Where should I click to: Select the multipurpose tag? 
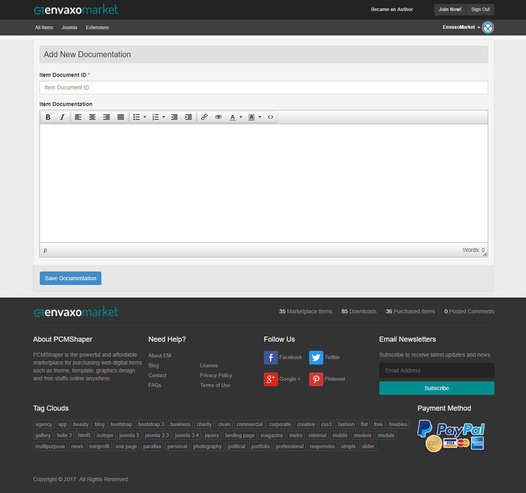click(x=50, y=446)
